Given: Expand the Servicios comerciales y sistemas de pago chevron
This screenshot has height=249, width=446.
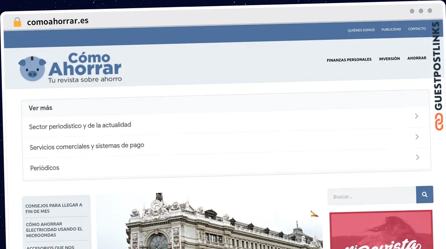Looking at the screenshot, I should point(417,137).
